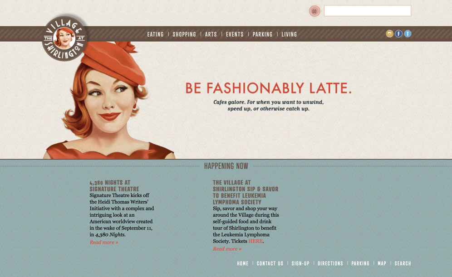Viewport: 452px width, 277px height.
Task: Open the Twitter icon in the navigation bar
Action: (x=408, y=34)
